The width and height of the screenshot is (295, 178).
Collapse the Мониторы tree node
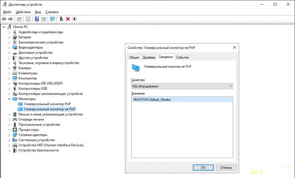click(x=9, y=99)
